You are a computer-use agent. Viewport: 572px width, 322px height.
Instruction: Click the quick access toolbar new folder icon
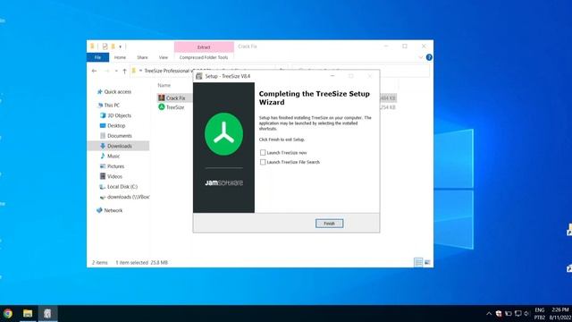114,47
